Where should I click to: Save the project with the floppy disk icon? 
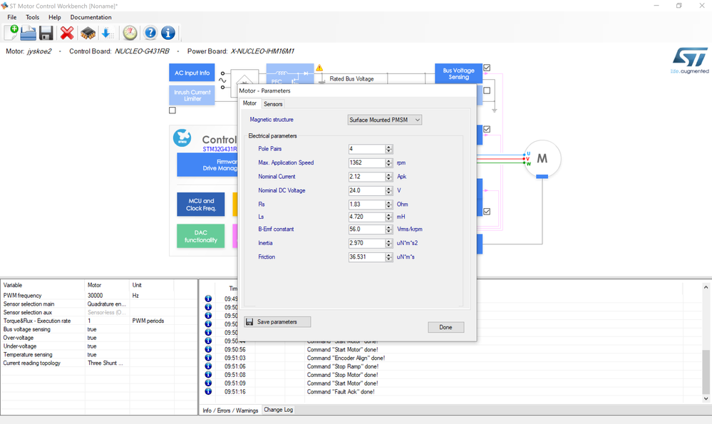click(46, 33)
